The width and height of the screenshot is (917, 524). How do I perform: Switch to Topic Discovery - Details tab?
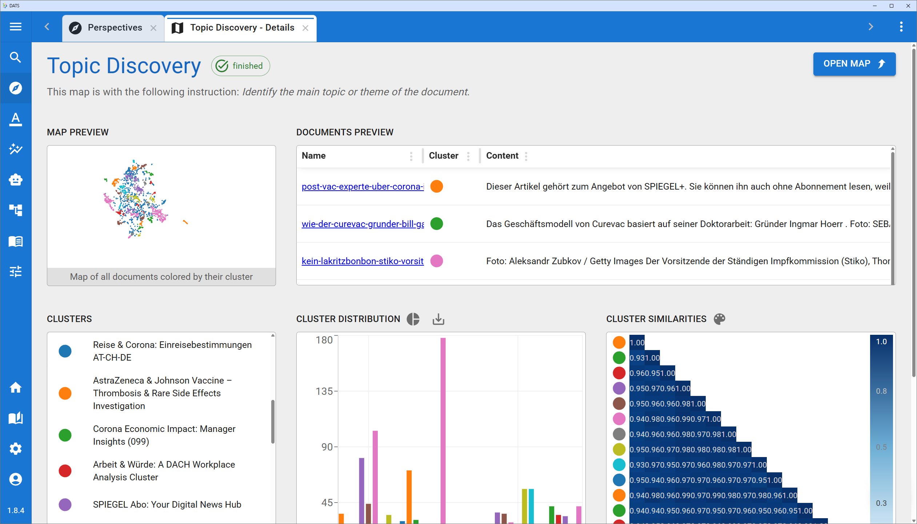point(240,28)
